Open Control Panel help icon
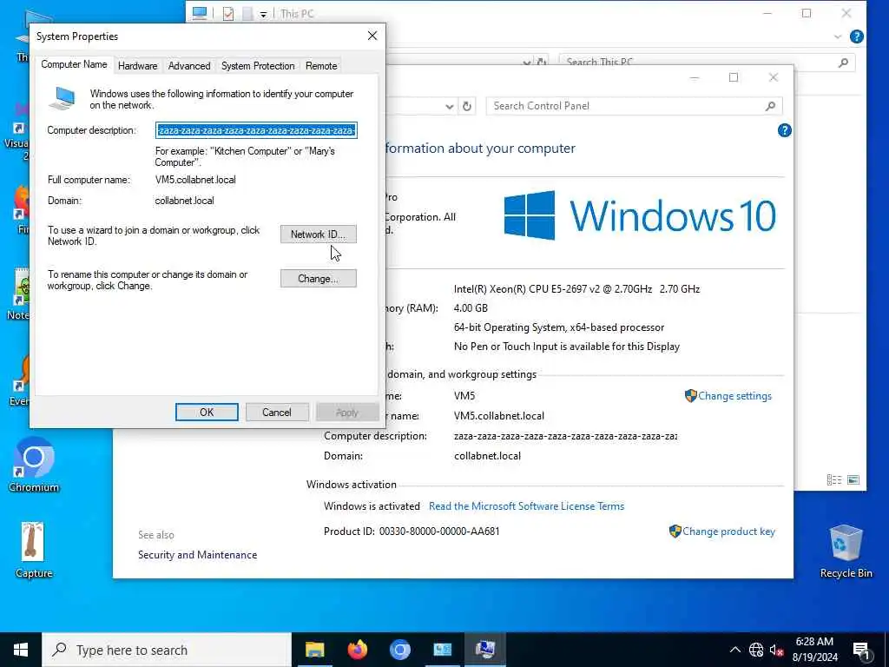Viewport: 889px width, 667px height. tap(784, 131)
